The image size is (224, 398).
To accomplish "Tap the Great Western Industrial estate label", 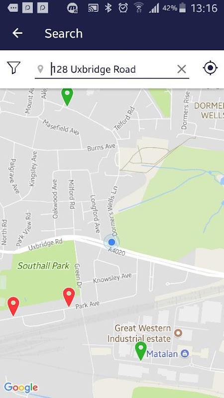I will pyautogui.click(x=139, y=333).
